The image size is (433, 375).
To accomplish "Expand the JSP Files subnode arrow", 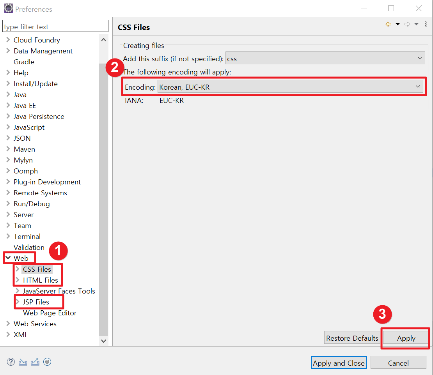I will (x=18, y=302).
